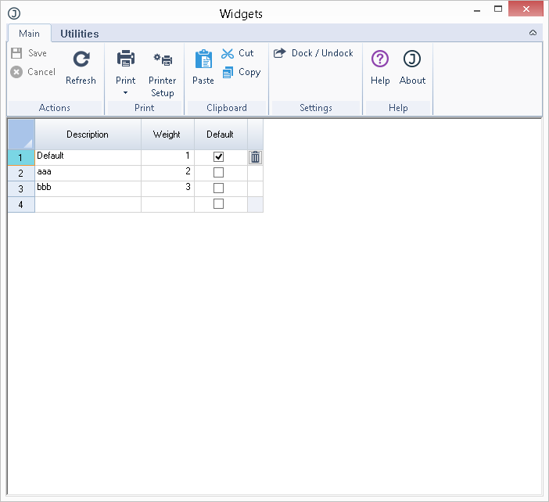The image size is (549, 502).
Task: Expand the Print dropdown arrow
Action: point(125,93)
